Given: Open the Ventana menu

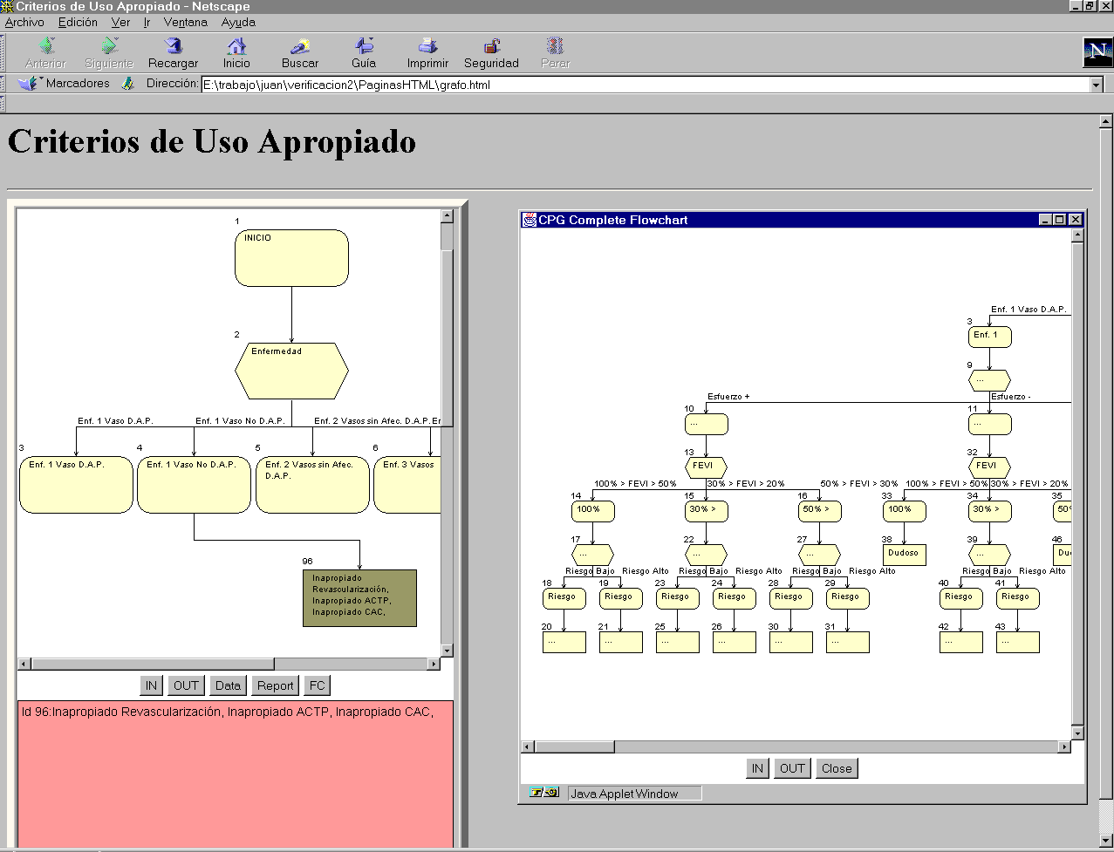Looking at the screenshot, I should 185,22.
